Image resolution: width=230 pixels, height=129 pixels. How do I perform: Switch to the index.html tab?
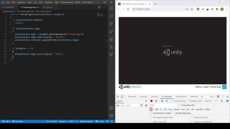pos(9,7)
